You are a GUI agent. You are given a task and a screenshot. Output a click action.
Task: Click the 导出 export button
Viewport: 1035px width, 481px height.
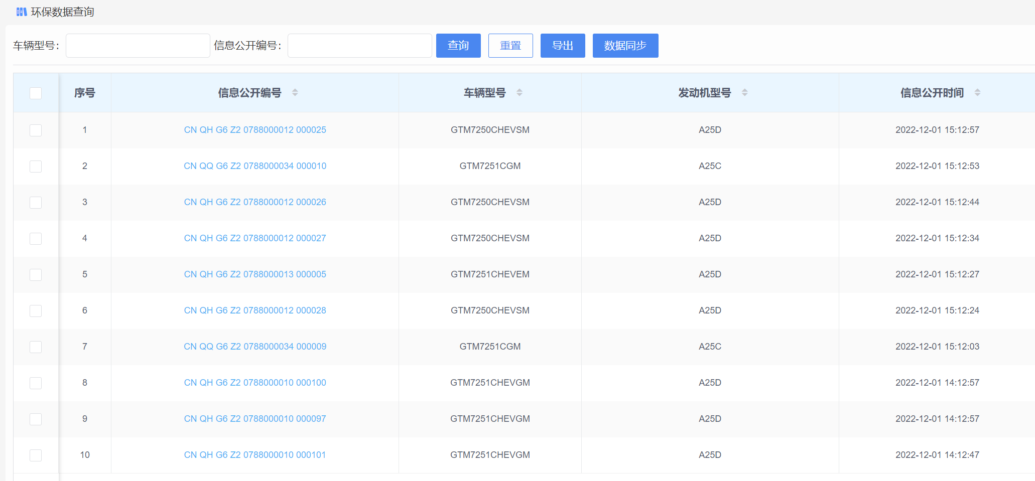click(563, 46)
